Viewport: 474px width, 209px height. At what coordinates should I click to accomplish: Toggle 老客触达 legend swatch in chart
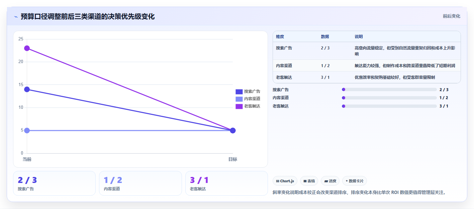239,106
